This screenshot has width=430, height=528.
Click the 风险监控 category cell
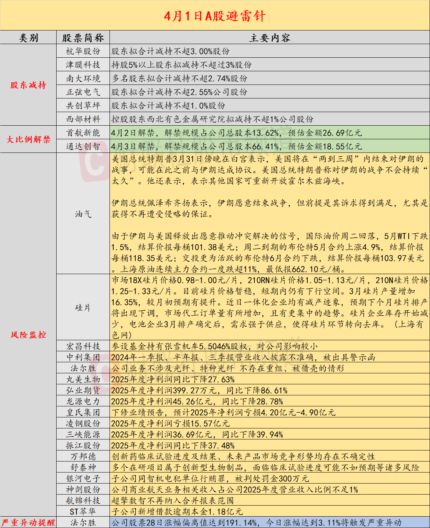[28, 335]
